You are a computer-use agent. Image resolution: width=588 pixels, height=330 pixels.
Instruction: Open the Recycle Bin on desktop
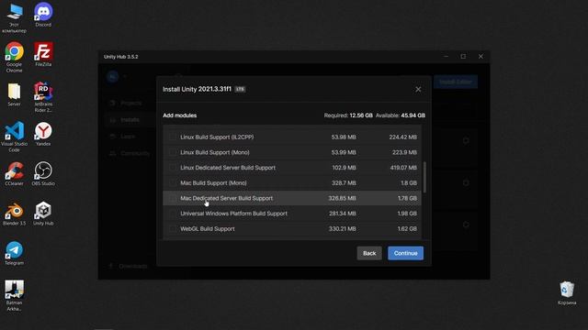567,293
